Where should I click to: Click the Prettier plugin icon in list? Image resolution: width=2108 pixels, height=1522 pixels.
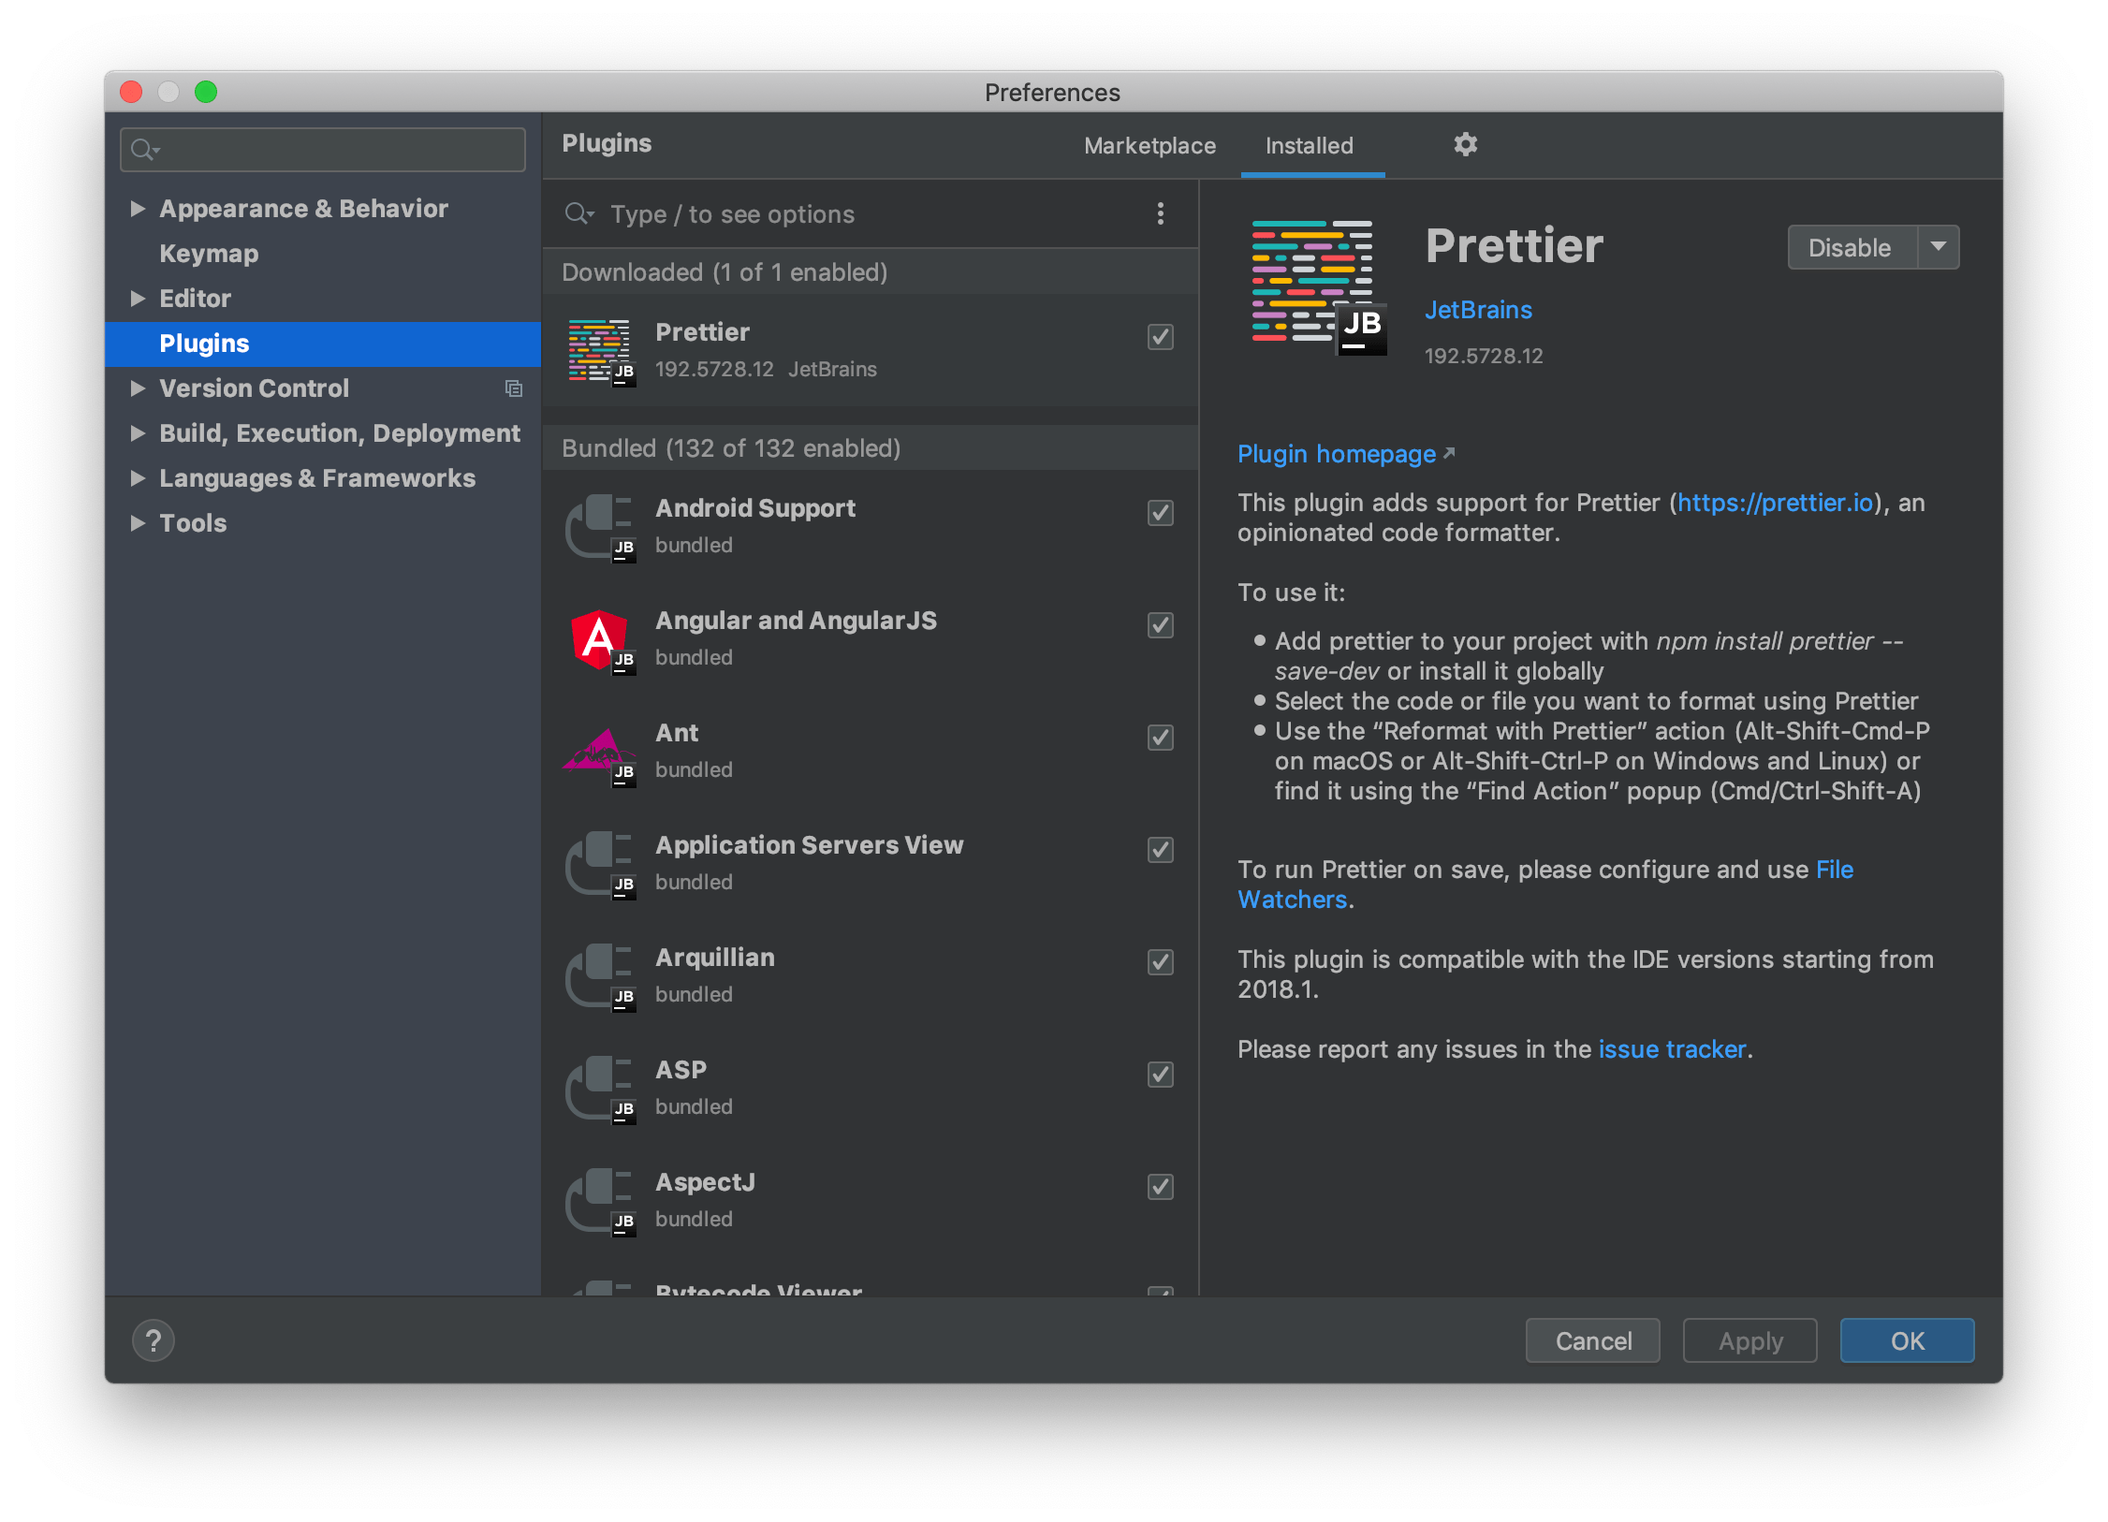pos(601,352)
